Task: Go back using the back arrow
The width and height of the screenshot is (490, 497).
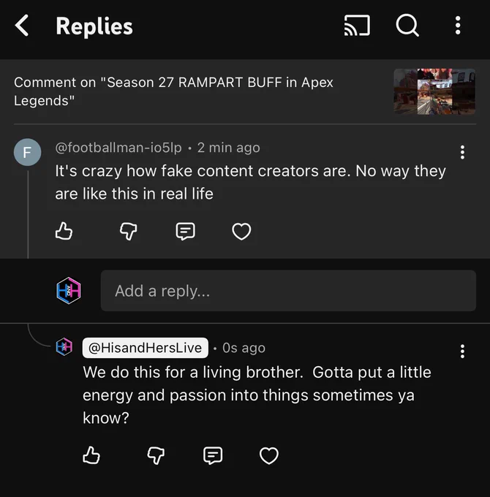Action: point(22,26)
